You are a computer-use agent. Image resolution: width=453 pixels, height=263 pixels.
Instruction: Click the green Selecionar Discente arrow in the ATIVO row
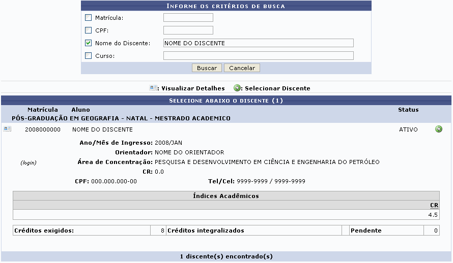tap(439, 129)
